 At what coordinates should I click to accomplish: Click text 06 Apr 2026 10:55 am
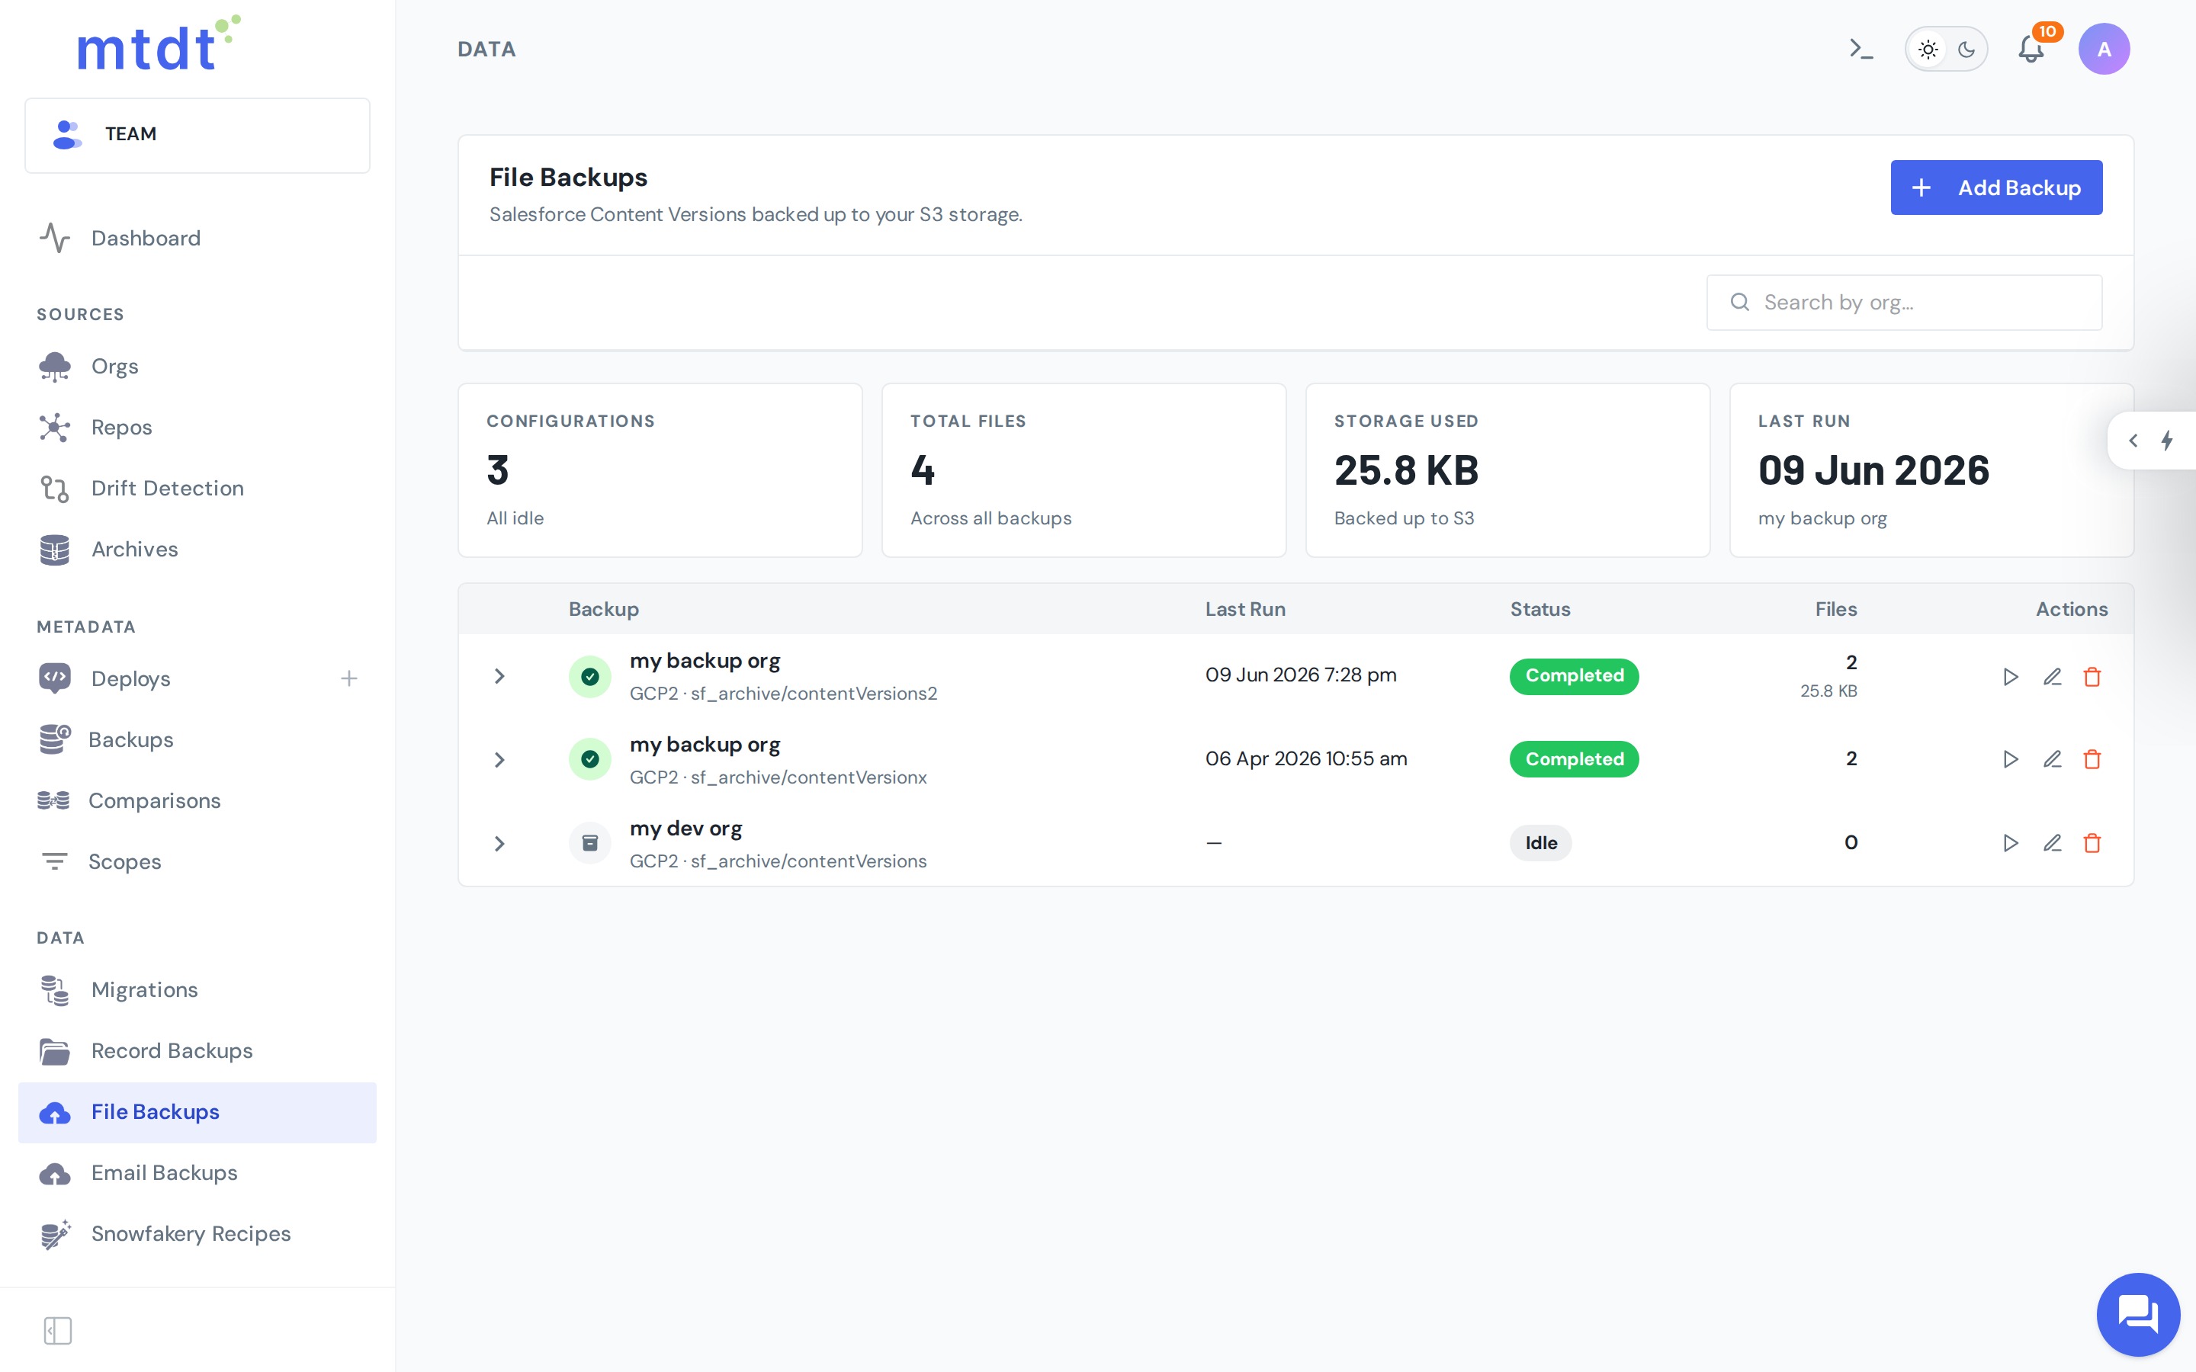click(1306, 759)
